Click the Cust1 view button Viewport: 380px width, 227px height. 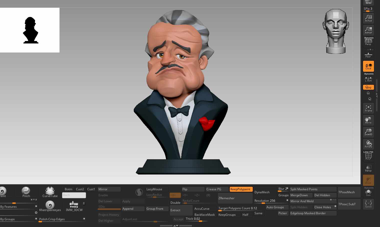click(x=91, y=189)
